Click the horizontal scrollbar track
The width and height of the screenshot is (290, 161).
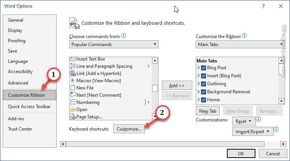point(165,144)
